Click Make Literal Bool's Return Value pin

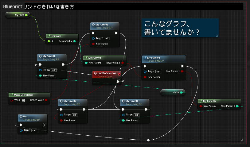click(46, 100)
